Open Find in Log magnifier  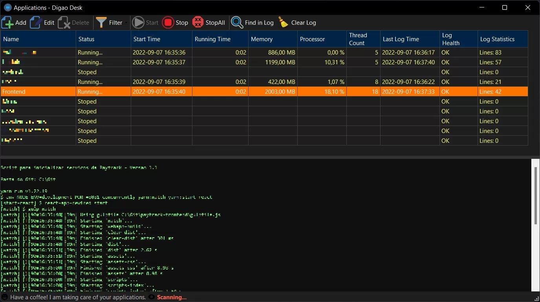click(x=237, y=23)
